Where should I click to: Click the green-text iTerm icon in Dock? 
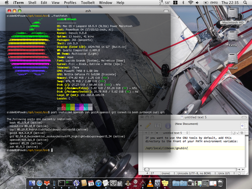tap(69, 183)
